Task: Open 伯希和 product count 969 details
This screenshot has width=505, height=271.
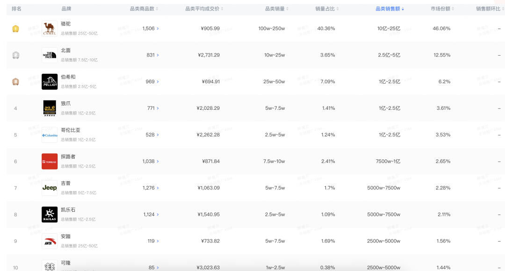Action: coord(152,82)
